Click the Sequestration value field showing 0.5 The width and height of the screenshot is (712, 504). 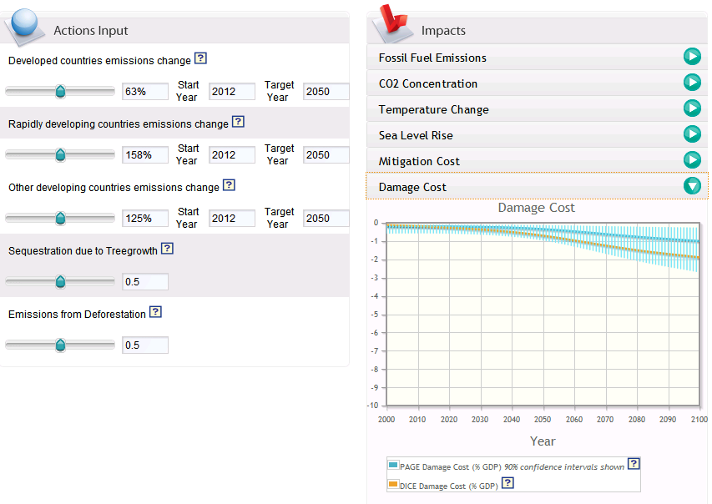[144, 282]
